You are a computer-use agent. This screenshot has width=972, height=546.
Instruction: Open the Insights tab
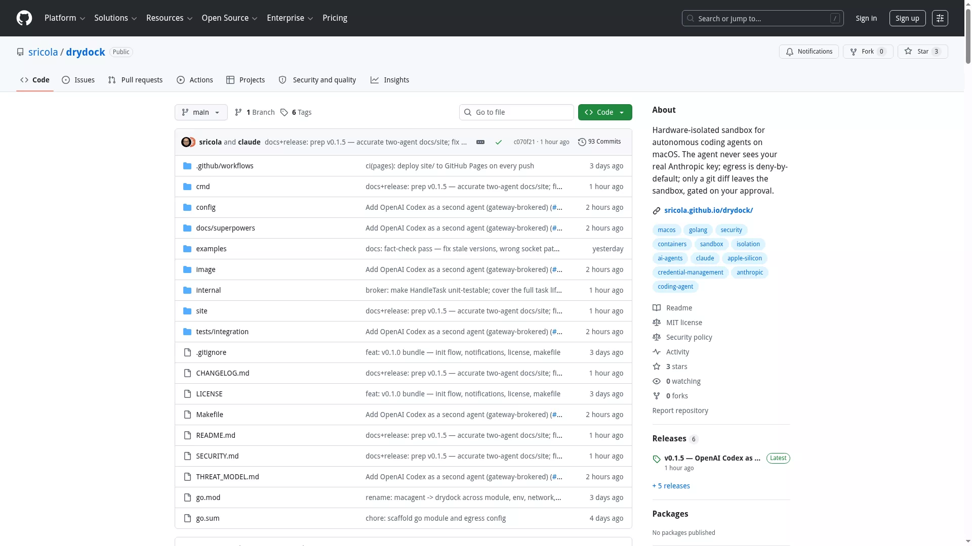pyautogui.click(x=390, y=80)
